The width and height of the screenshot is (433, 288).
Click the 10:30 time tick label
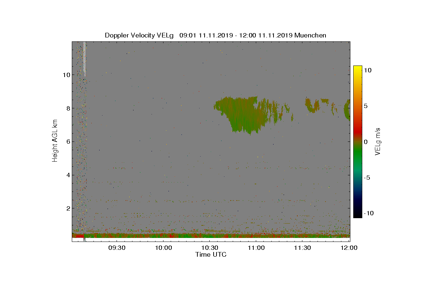[210, 248]
